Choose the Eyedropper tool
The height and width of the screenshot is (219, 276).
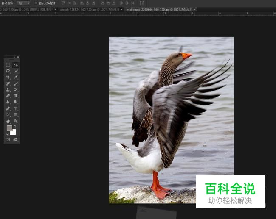pyautogui.click(x=16, y=78)
